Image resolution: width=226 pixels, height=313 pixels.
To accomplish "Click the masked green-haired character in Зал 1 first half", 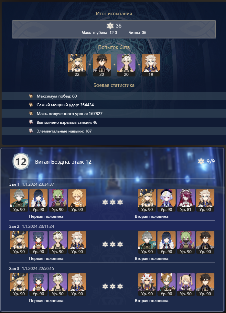I will point(58,200).
